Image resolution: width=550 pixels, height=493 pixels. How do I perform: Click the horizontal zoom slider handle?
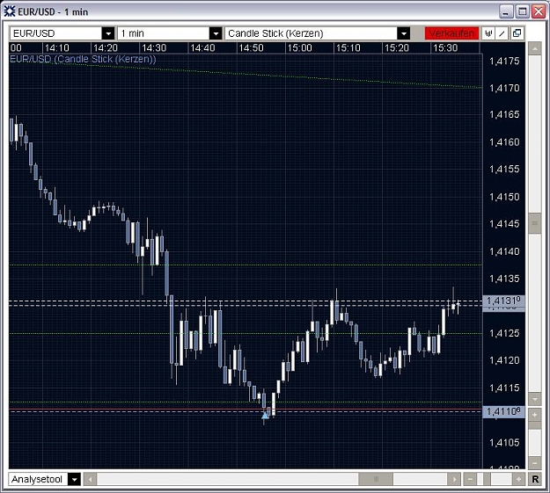(x=487, y=479)
